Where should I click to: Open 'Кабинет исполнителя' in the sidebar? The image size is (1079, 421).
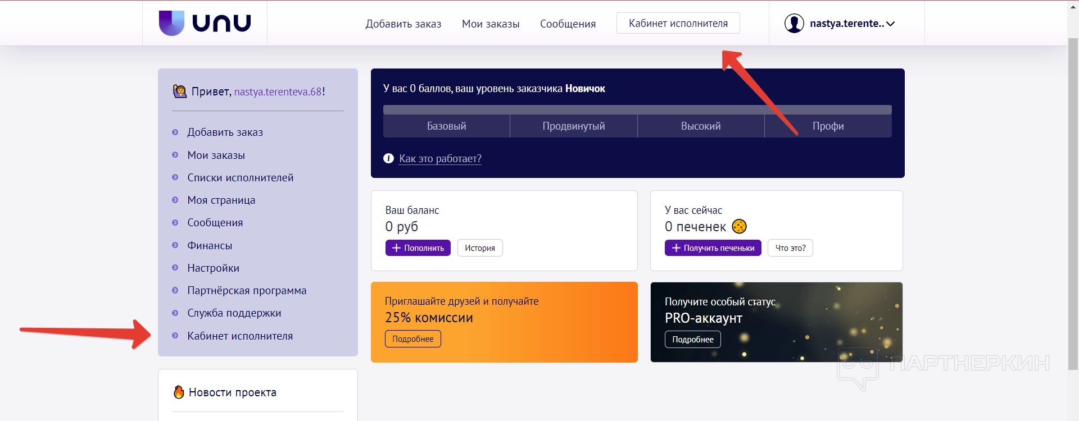[240, 336]
